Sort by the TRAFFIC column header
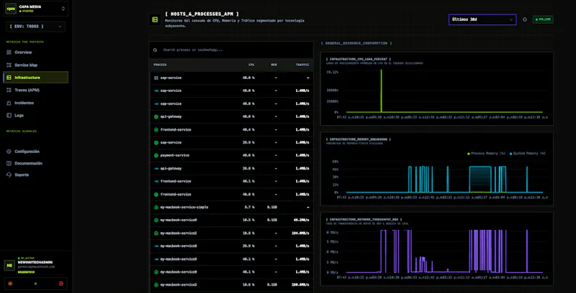Screen dimensions: 576x293 point(302,65)
